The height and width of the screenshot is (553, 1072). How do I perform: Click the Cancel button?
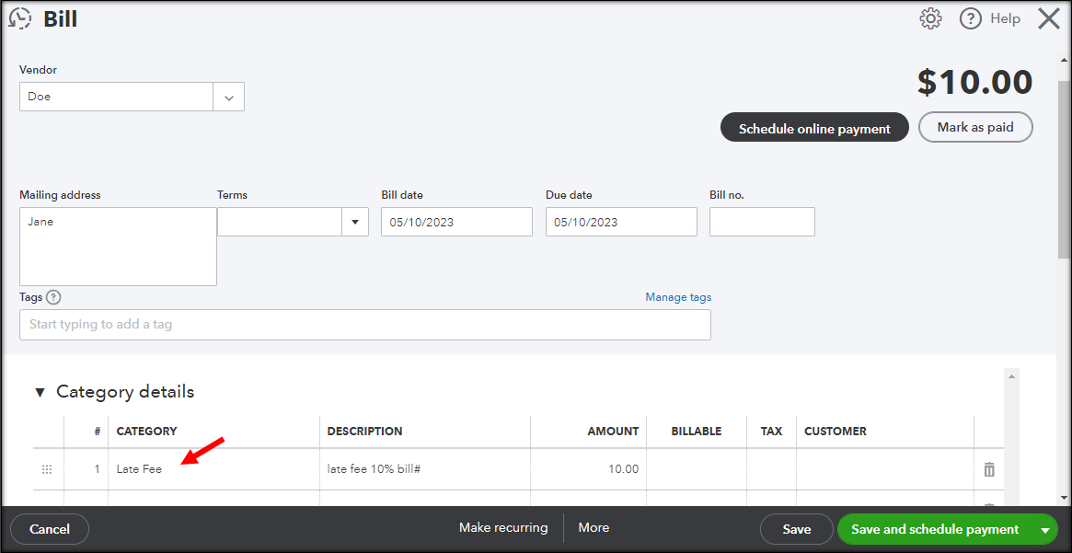click(50, 529)
